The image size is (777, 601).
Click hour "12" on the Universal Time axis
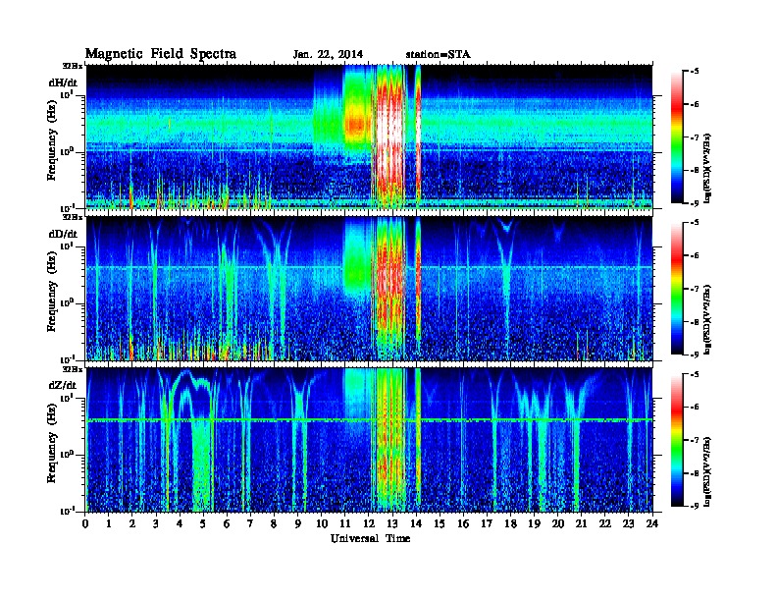click(369, 523)
